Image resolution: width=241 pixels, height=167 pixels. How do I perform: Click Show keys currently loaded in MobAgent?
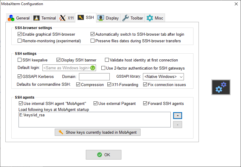(97, 132)
